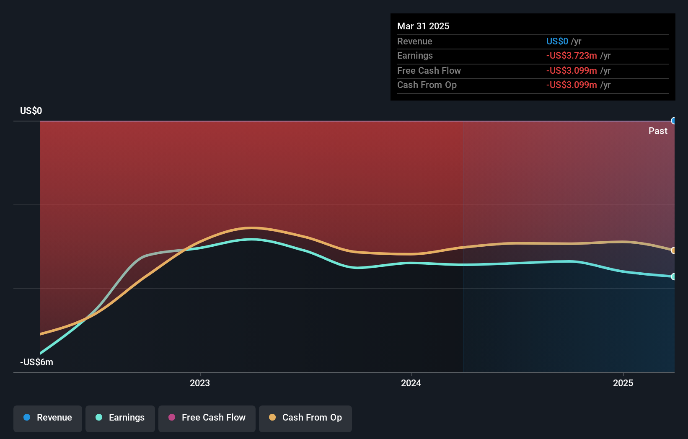Screen dimensions: 688x439
Task: Click the 2025 x-axis label
Action: tap(623, 383)
